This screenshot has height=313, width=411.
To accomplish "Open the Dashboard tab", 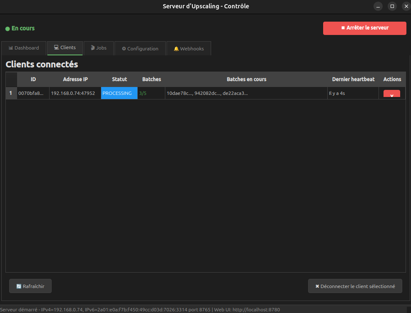I will pyautogui.click(x=24, y=48).
